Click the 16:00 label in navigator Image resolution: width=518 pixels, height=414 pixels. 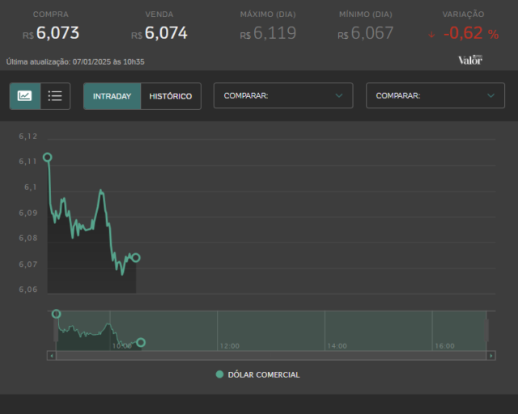444,346
